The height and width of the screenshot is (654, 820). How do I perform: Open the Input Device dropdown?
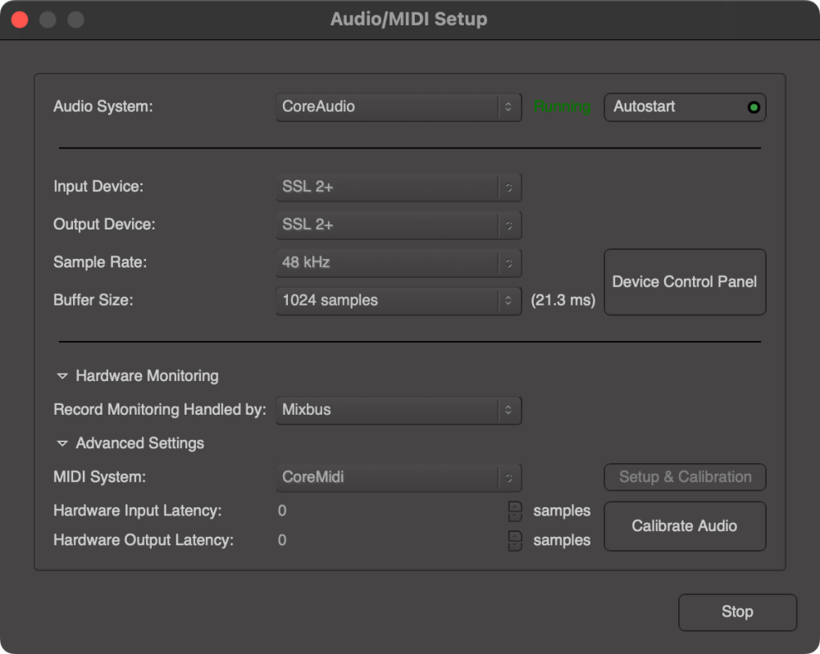point(399,187)
